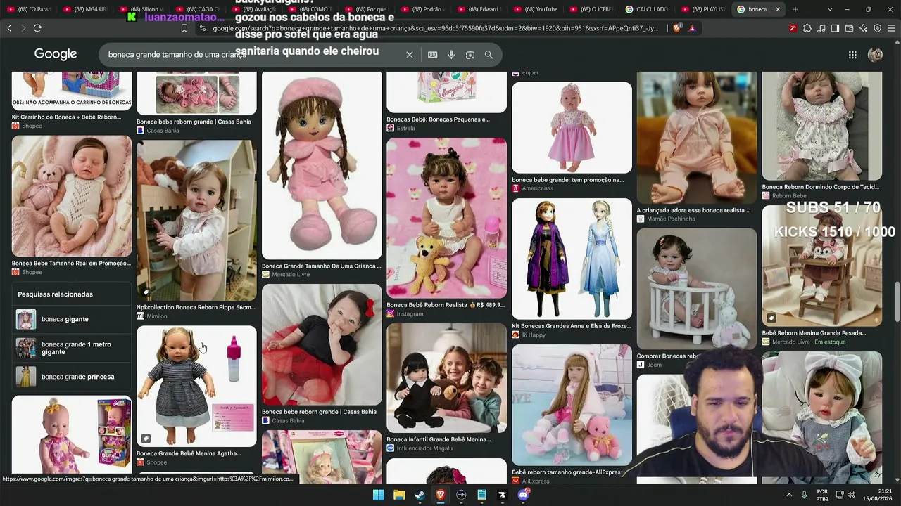This screenshot has width=901, height=506.
Task: Show hidden system tray icons
Action: tap(789, 495)
